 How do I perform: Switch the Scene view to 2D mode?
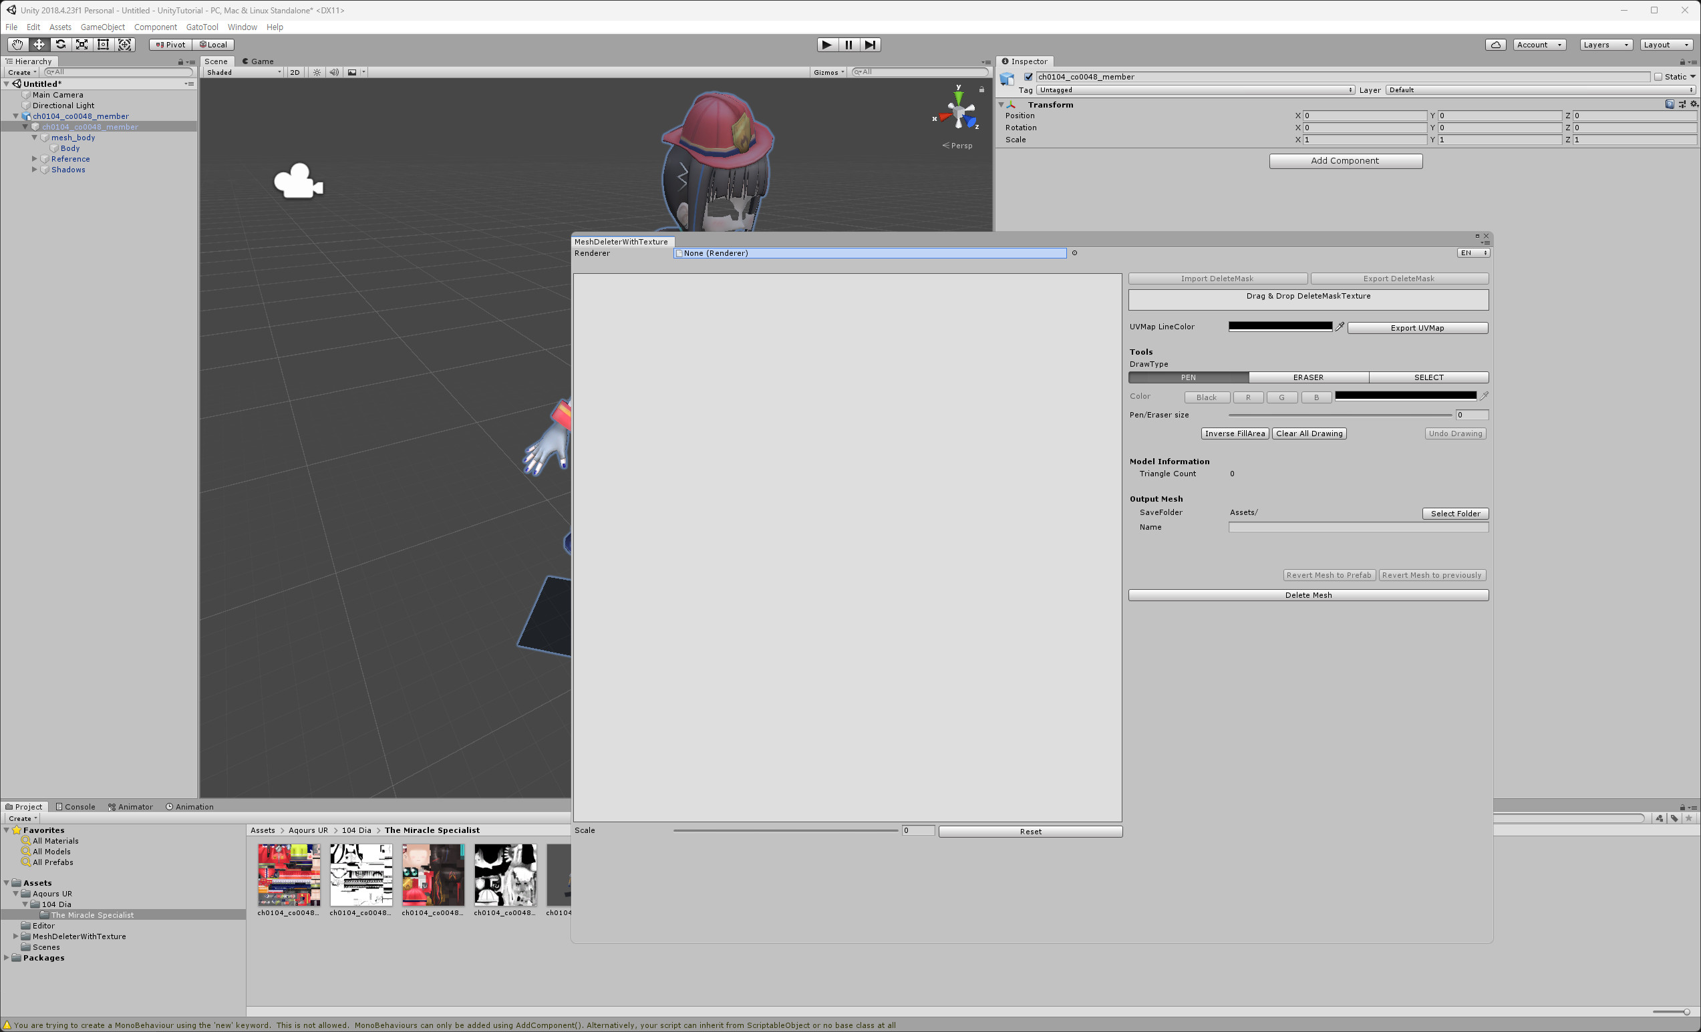pyautogui.click(x=295, y=71)
